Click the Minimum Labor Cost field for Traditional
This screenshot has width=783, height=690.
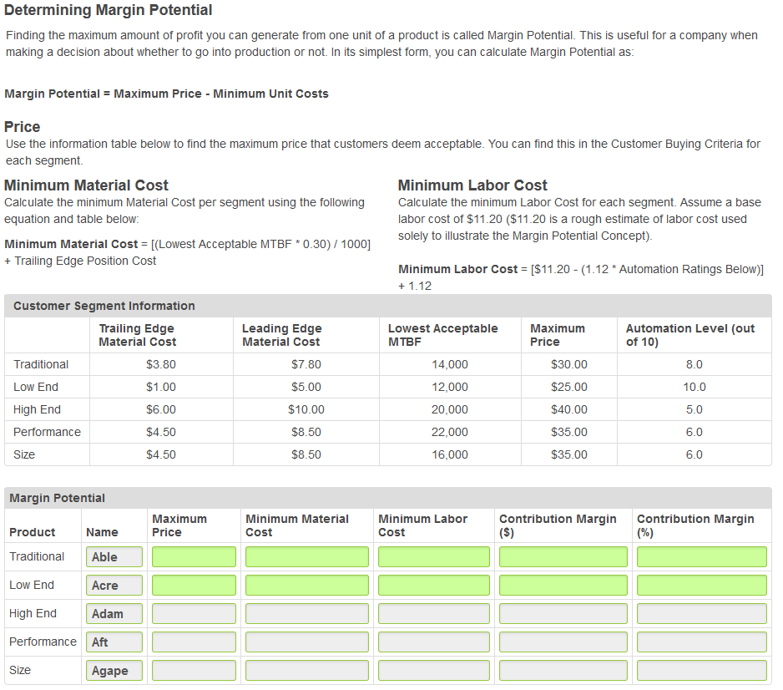coord(433,556)
